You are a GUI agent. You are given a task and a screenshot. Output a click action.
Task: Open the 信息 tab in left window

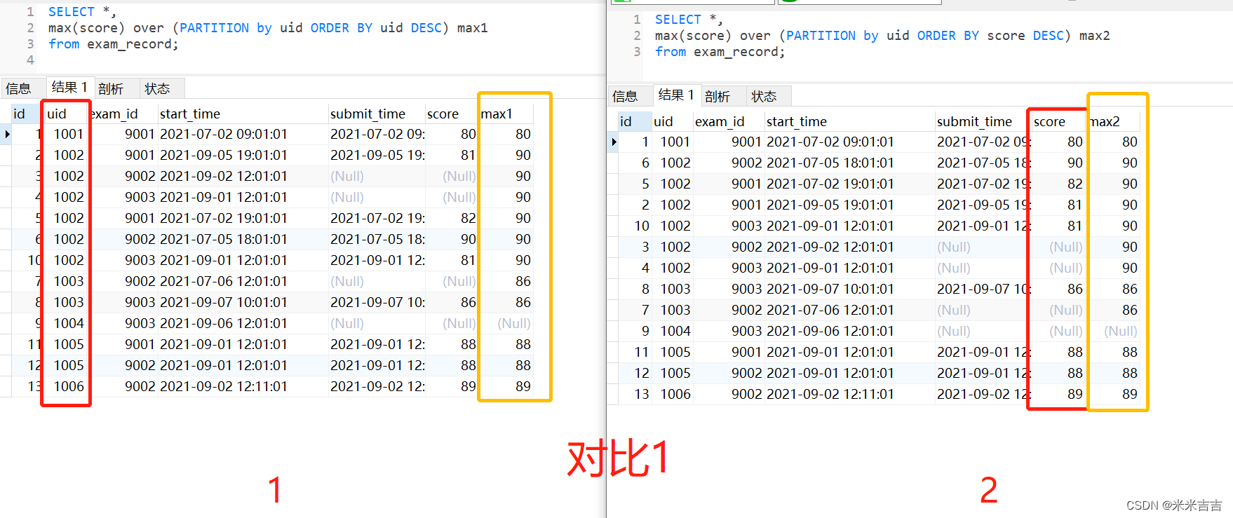tap(18, 88)
